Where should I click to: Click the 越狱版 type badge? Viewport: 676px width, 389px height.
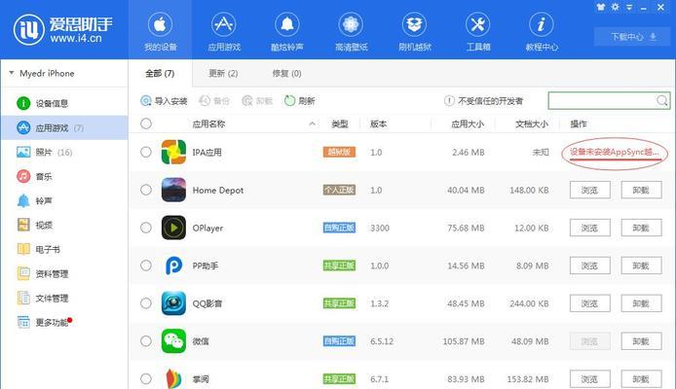click(x=339, y=152)
